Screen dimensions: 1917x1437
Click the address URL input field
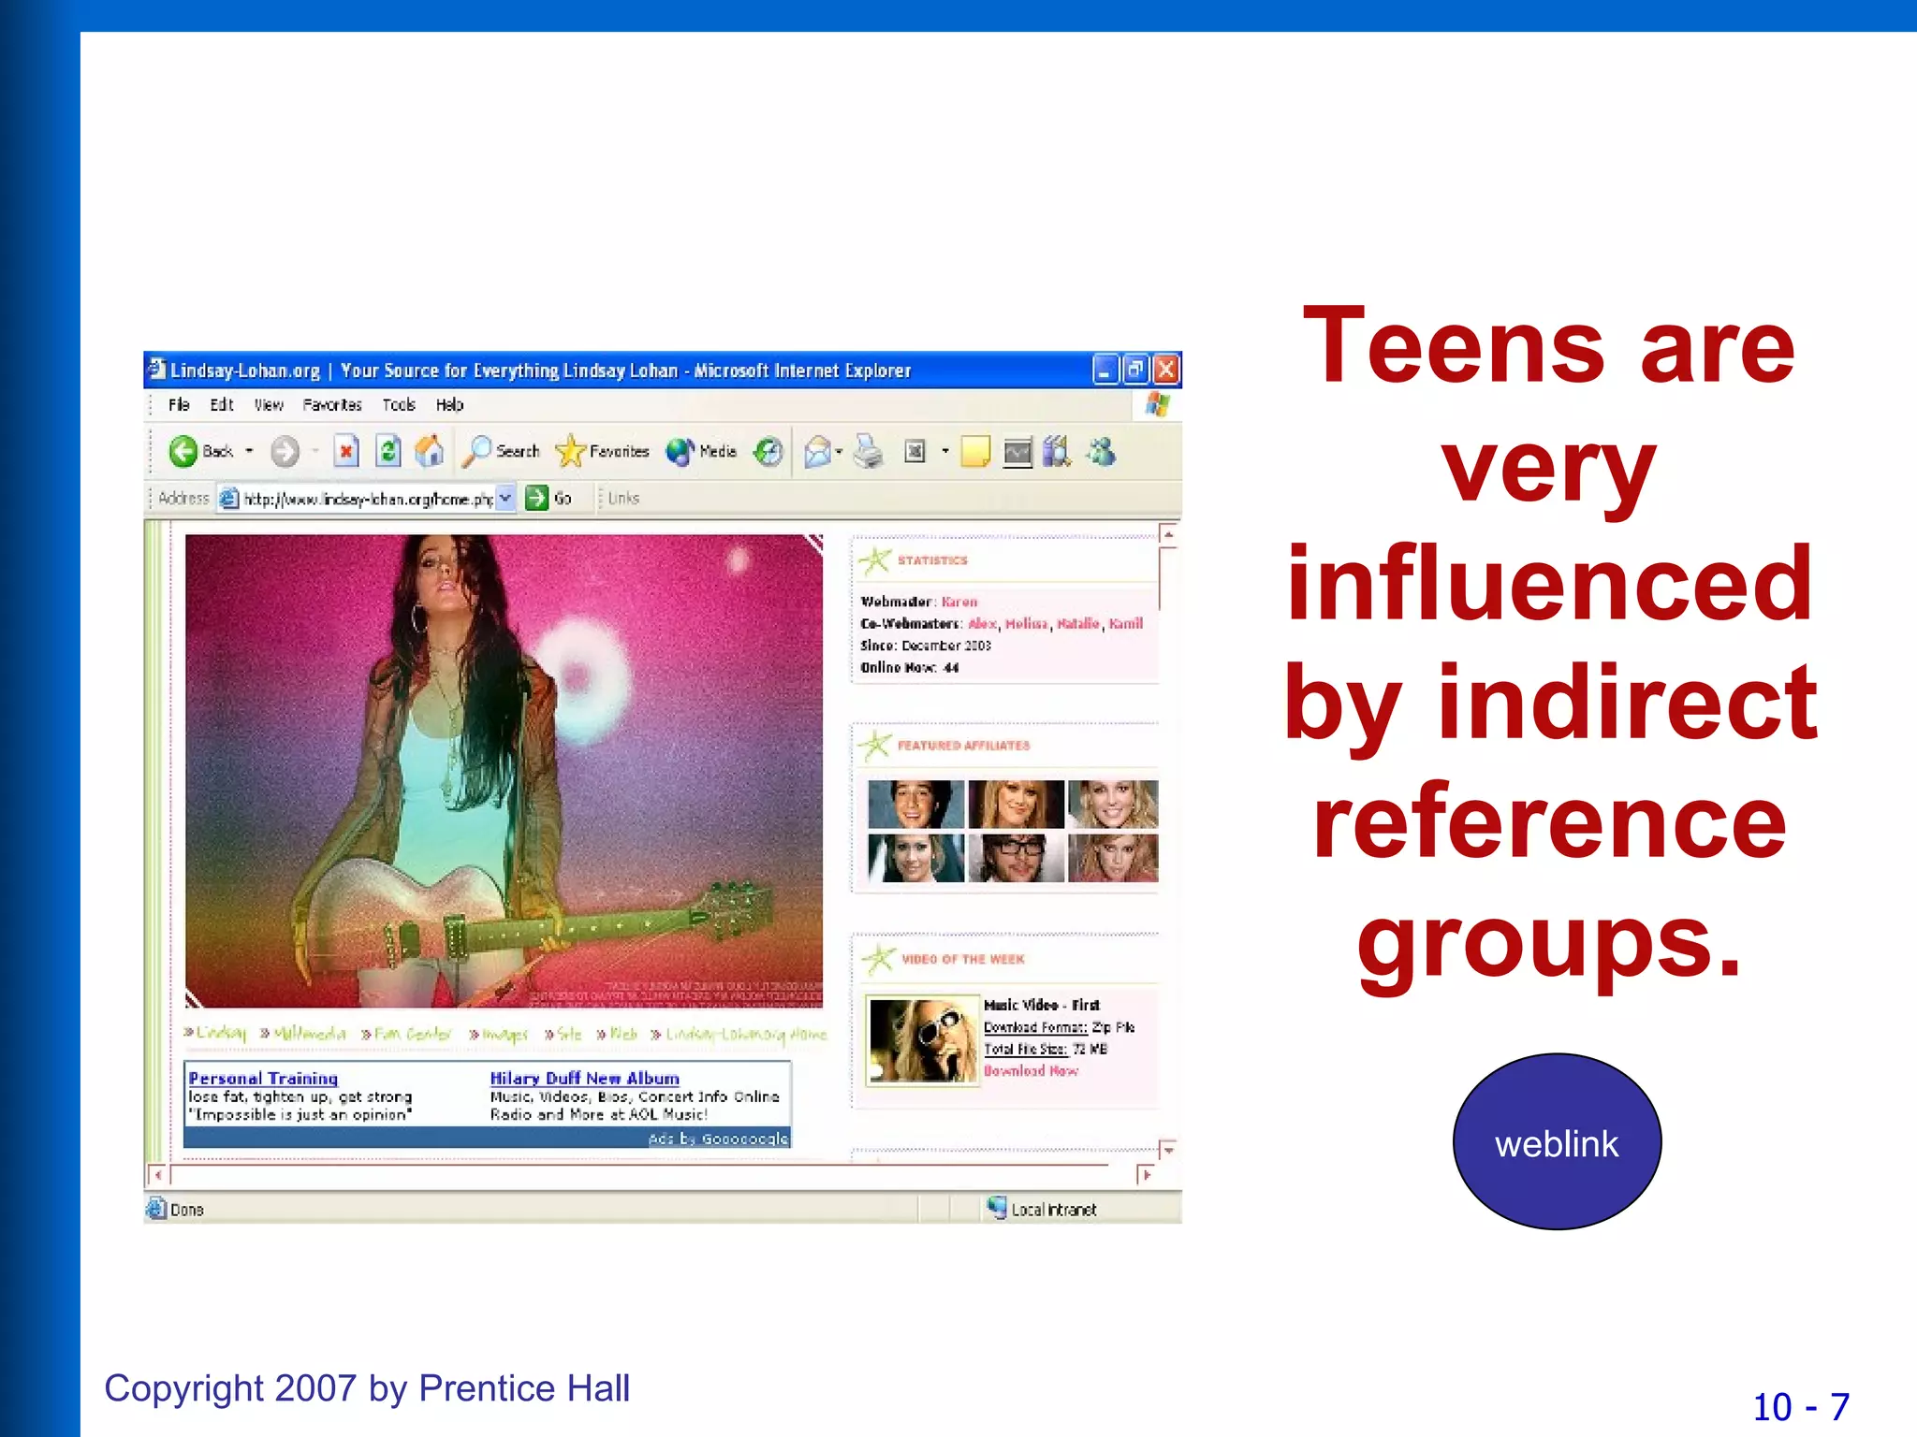pyautogui.click(x=368, y=499)
